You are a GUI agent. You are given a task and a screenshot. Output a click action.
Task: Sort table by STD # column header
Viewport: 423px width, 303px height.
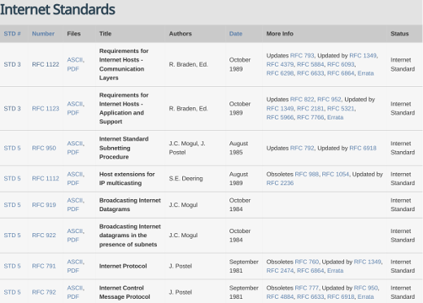(x=12, y=34)
